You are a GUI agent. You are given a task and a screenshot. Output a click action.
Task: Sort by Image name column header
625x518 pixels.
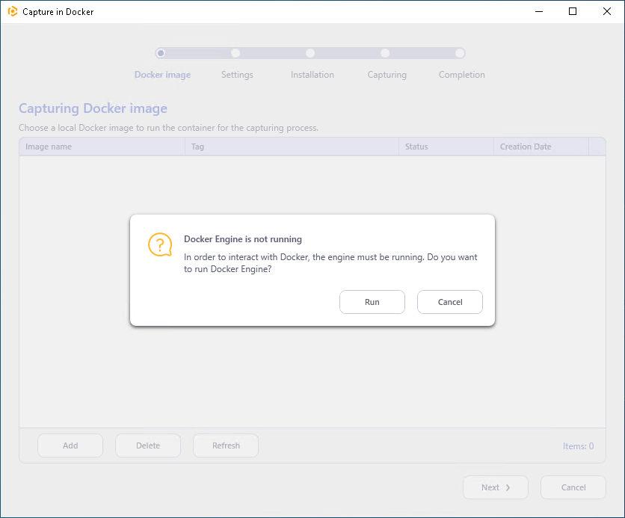click(102, 147)
